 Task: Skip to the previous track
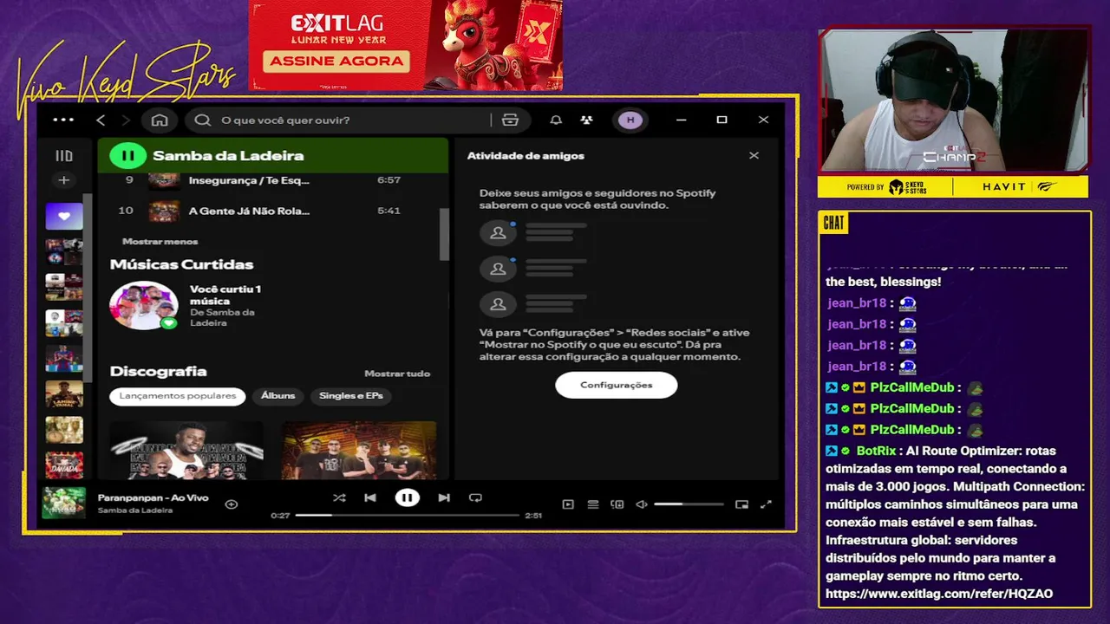[x=370, y=497]
